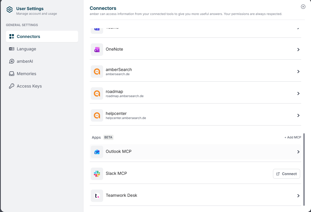Click the helpcenter connector name
311x212 pixels.
116,113
